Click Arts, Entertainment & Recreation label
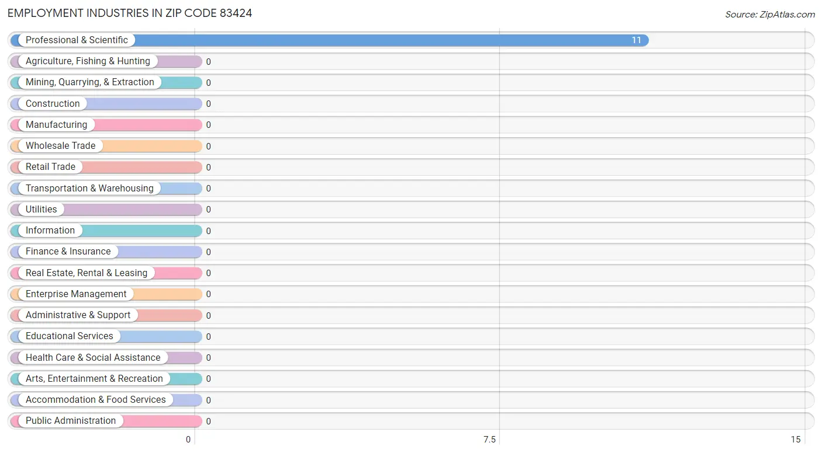This screenshot has width=822, height=453. 94,378
